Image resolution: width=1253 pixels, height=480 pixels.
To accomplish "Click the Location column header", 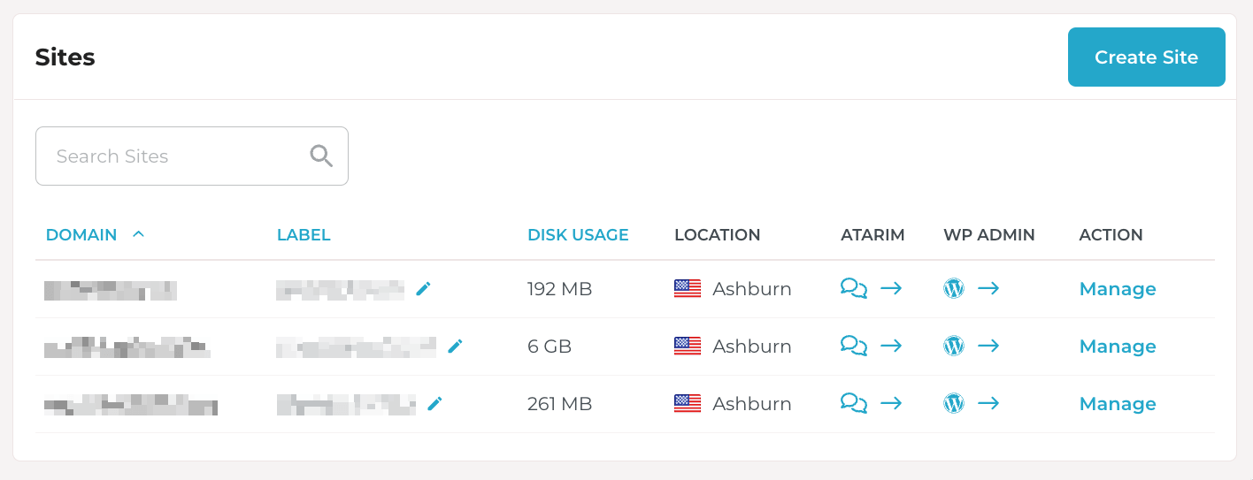I will click(718, 235).
